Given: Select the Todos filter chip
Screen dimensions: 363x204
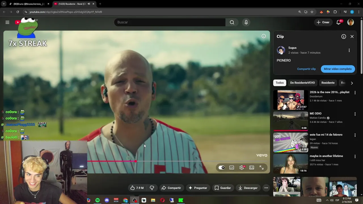Looking at the screenshot, I should click(280, 83).
